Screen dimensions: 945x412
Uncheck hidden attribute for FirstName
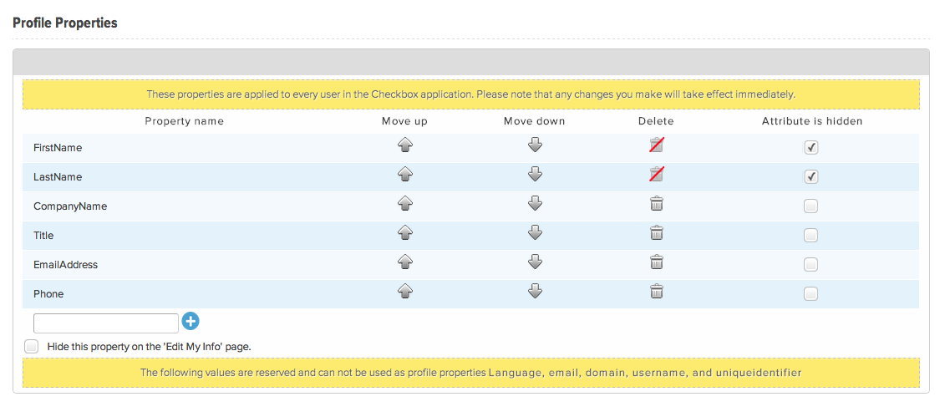point(811,148)
